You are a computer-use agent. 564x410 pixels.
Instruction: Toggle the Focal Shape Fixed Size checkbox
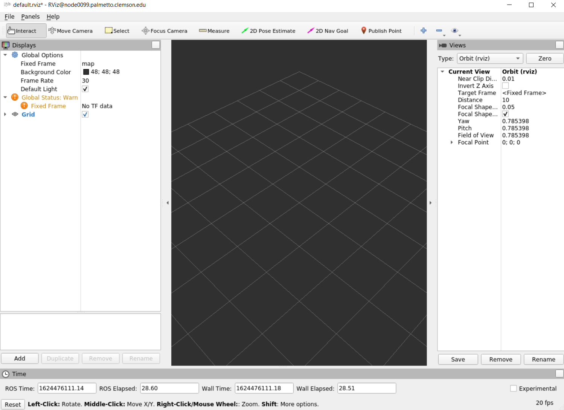coord(505,114)
